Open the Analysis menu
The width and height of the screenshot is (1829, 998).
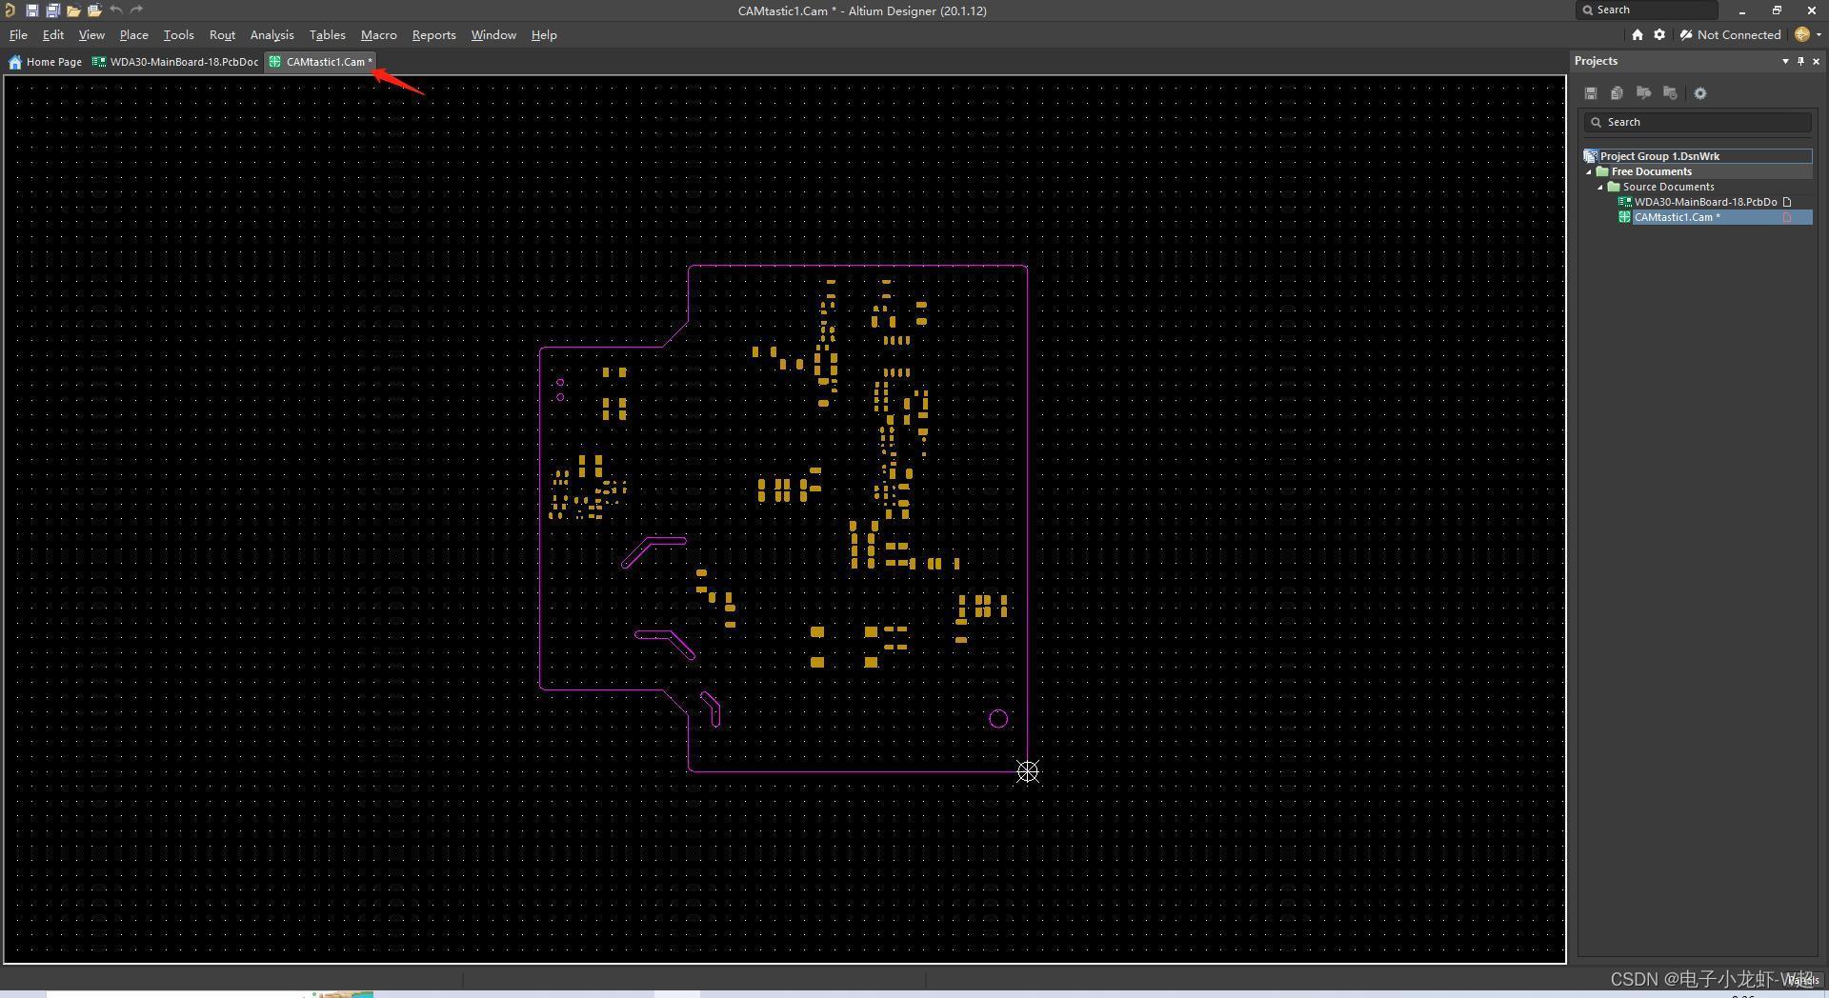coord(271,35)
